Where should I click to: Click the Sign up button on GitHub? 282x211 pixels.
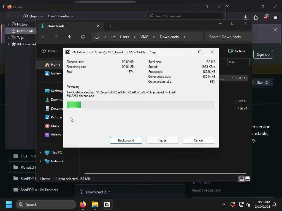tap(263, 54)
